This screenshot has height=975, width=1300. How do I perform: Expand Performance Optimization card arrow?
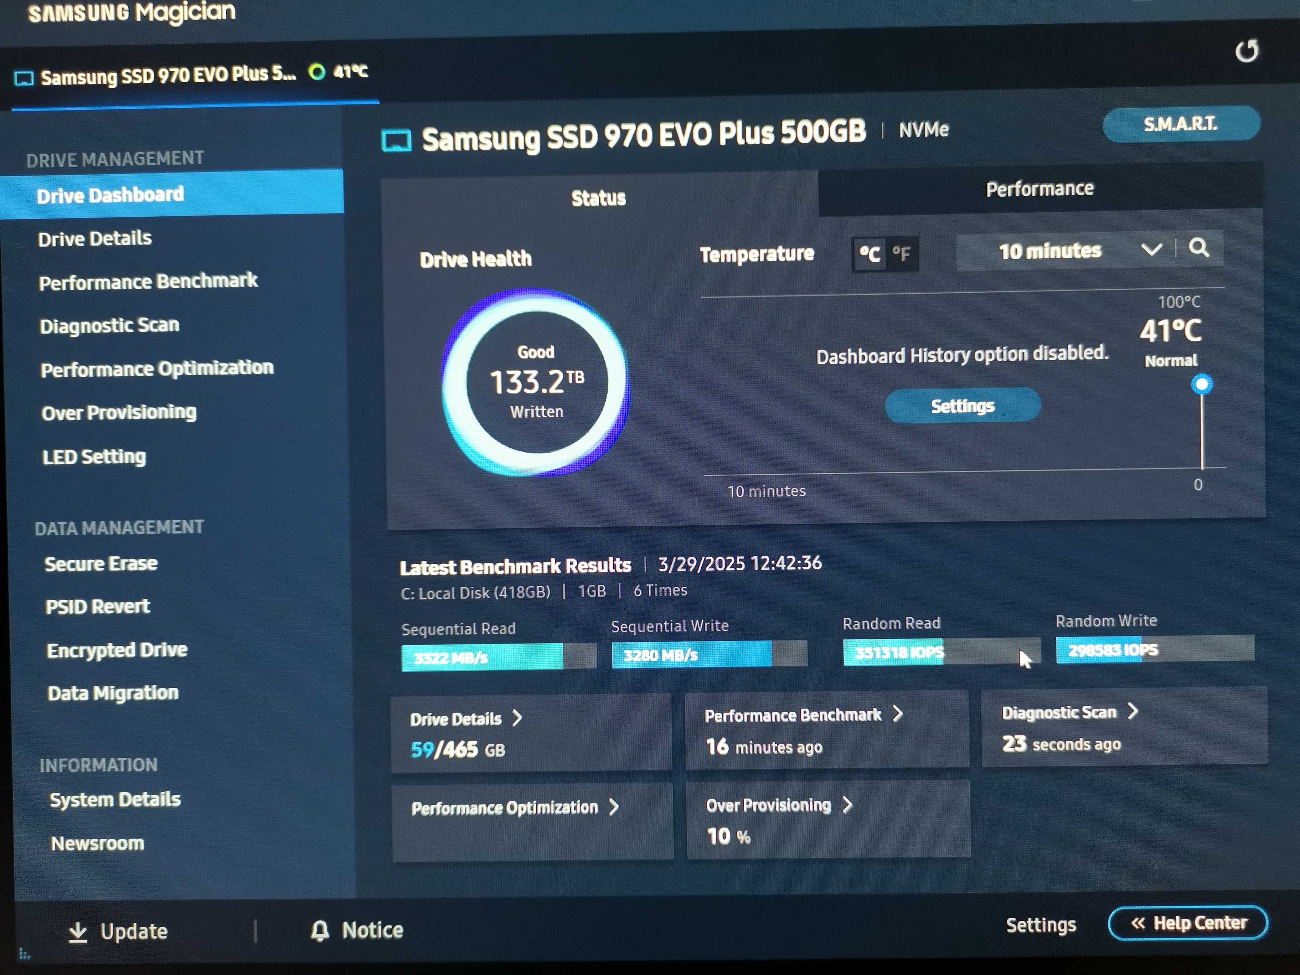click(x=614, y=807)
